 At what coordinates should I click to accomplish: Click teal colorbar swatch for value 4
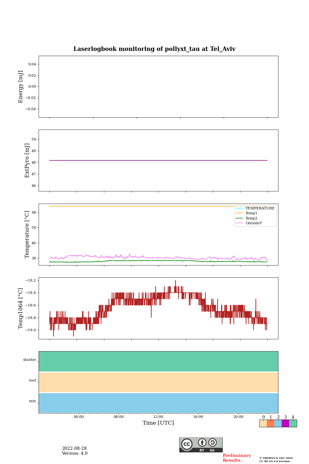[x=293, y=423]
